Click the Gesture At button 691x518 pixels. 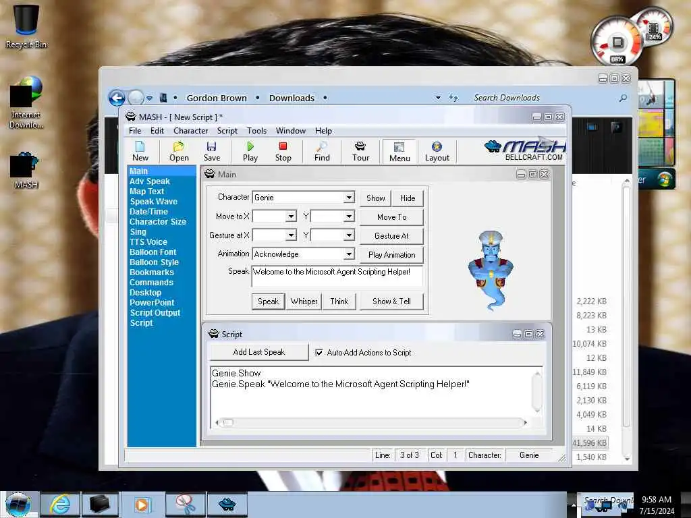(392, 236)
